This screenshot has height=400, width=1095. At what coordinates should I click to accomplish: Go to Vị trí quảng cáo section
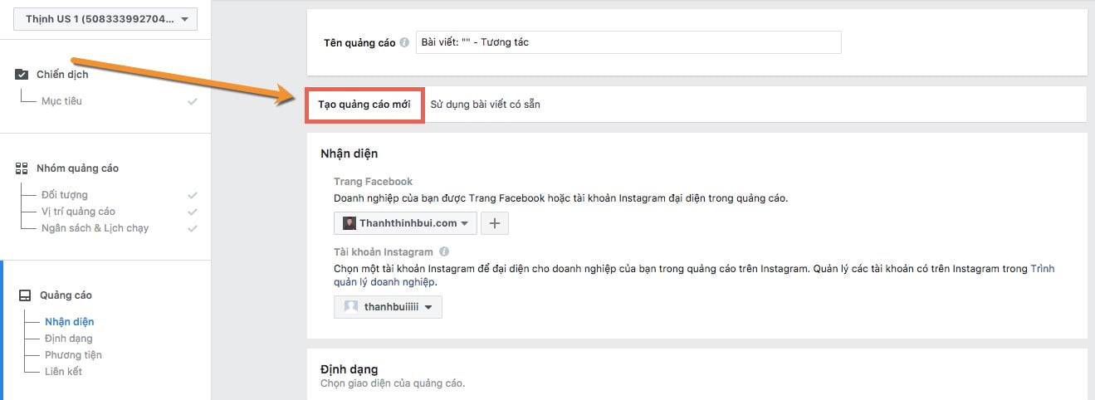(x=78, y=212)
